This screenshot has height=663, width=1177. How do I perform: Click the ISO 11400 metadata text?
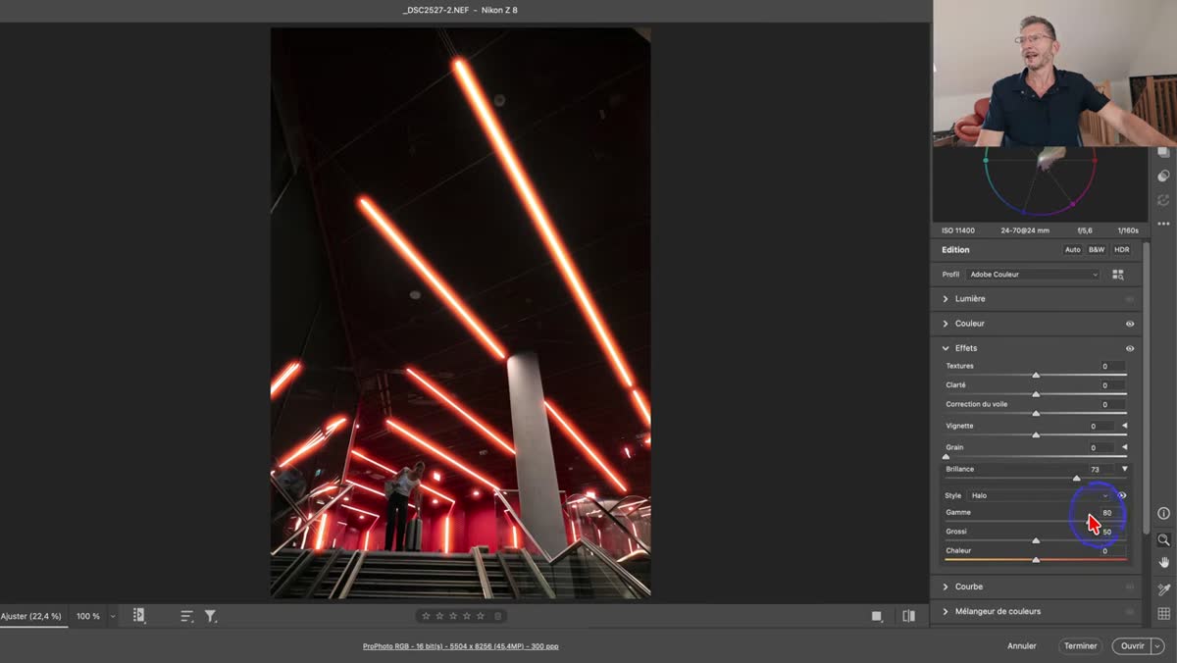pos(958,230)
